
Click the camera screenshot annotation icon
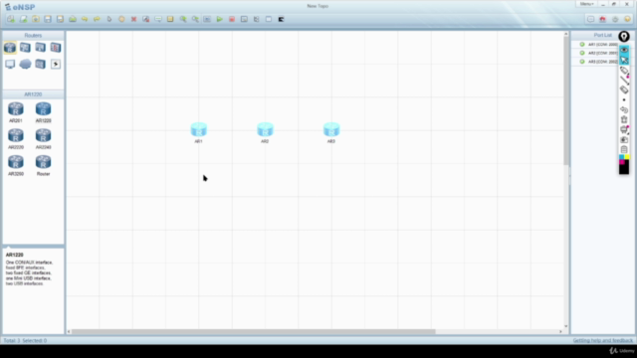point(624,139)
